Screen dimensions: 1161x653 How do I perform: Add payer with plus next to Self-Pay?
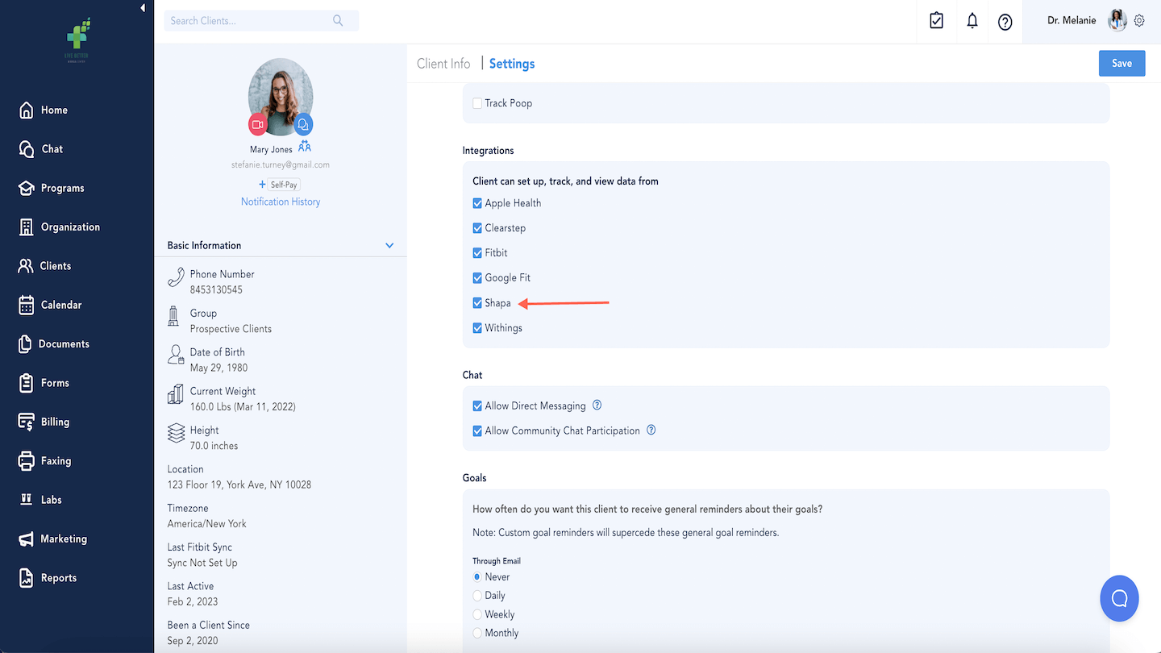(262, 185)
